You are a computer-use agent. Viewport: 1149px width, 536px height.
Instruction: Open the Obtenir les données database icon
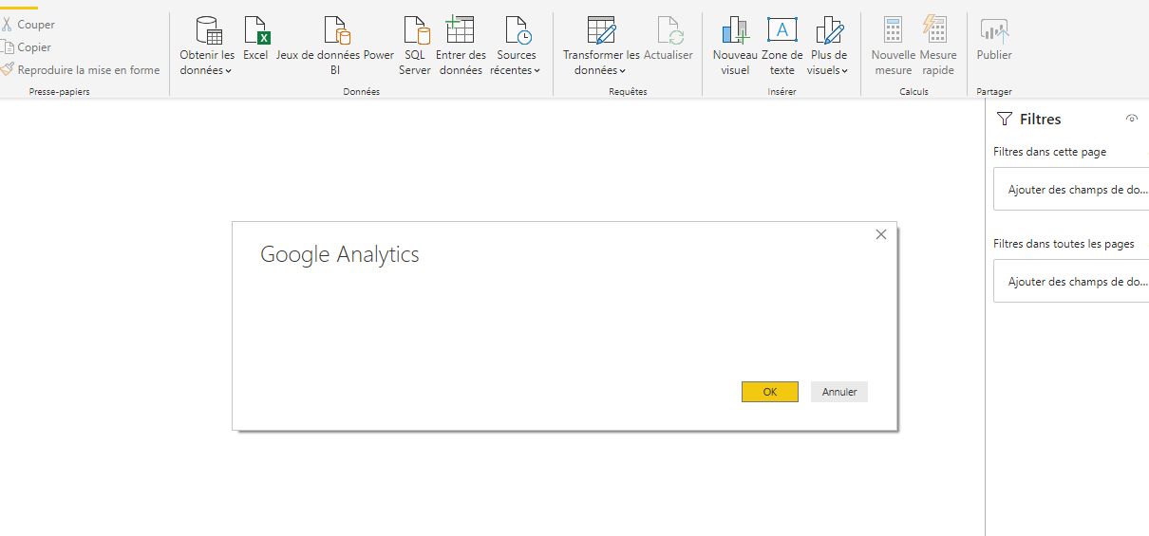(208, 30)
